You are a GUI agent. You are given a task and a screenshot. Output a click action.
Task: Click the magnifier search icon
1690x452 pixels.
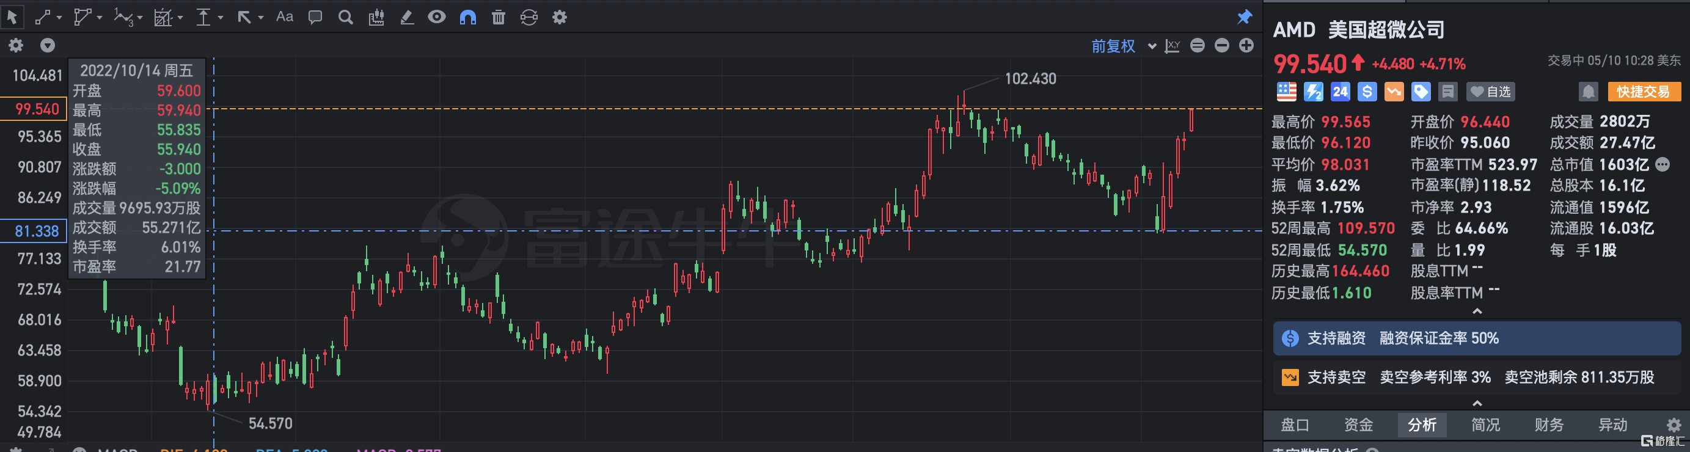(x=346, y=18)
